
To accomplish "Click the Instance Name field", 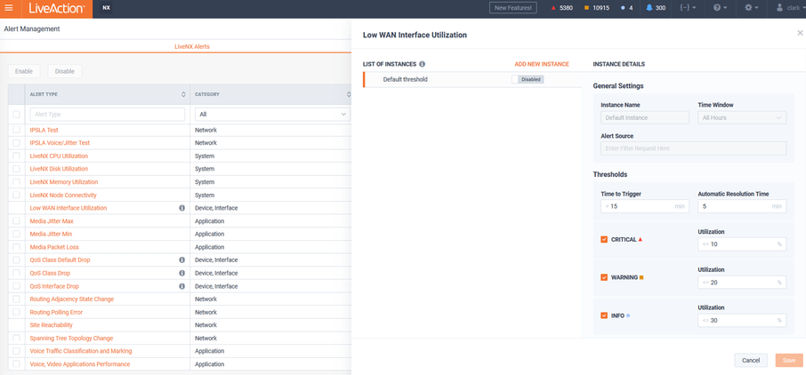I will 645,117.
